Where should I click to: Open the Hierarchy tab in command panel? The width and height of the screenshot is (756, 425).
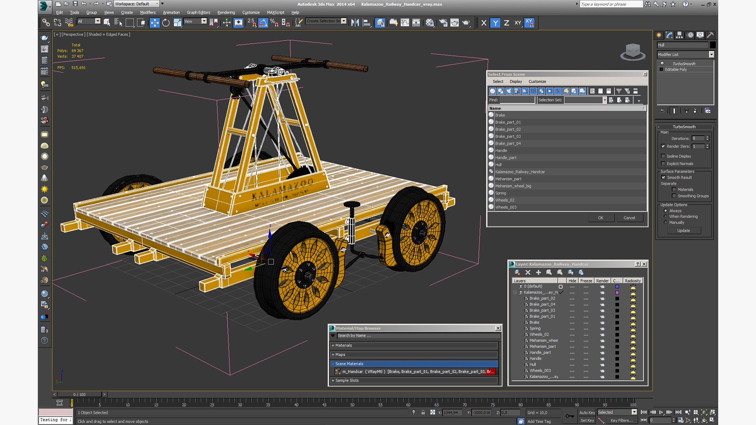pyautogui.click(x=679, y=35)
